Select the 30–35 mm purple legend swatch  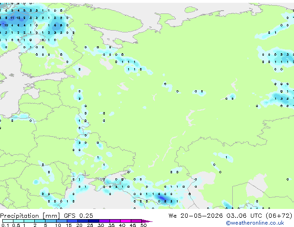point(104,221)
